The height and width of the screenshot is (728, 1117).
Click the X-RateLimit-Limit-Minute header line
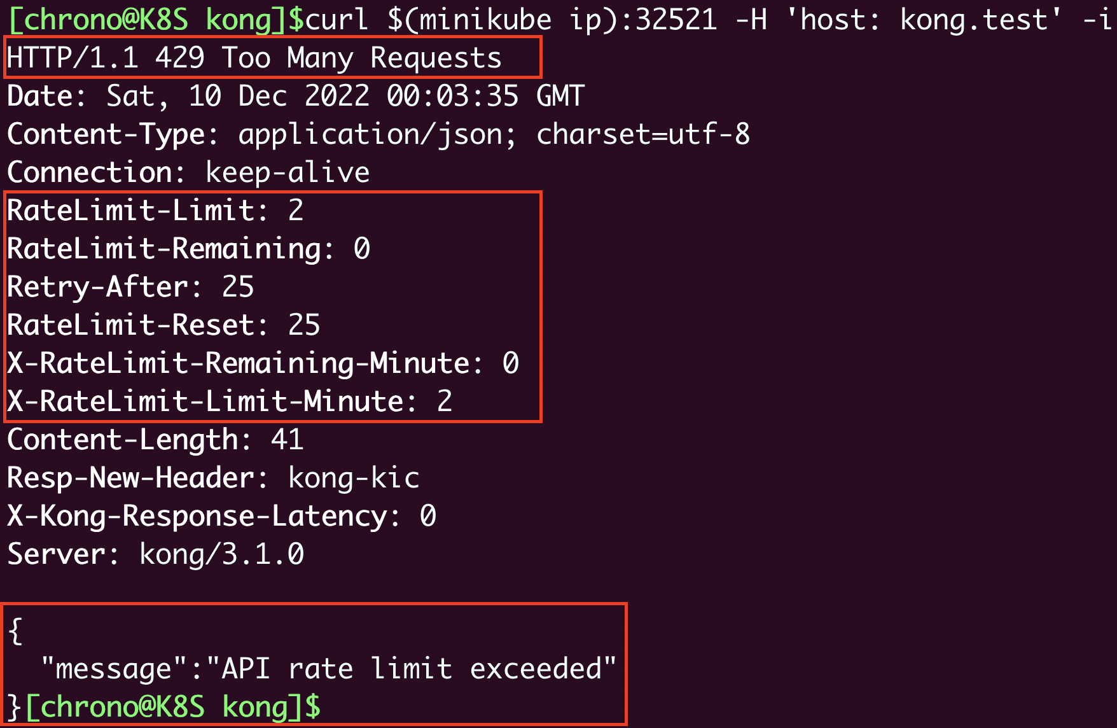click(230, 402)
